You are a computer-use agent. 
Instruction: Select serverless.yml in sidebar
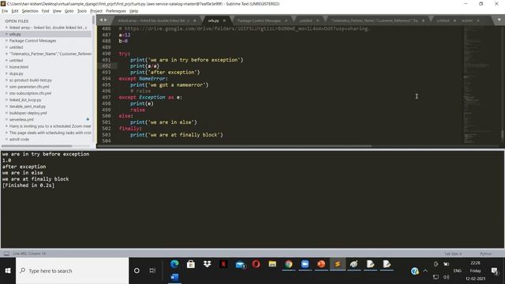21,119
